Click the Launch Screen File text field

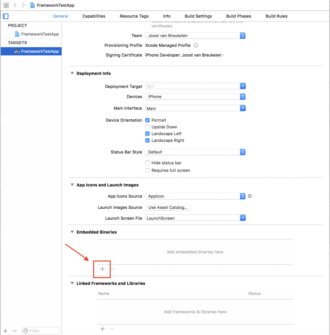193,218
